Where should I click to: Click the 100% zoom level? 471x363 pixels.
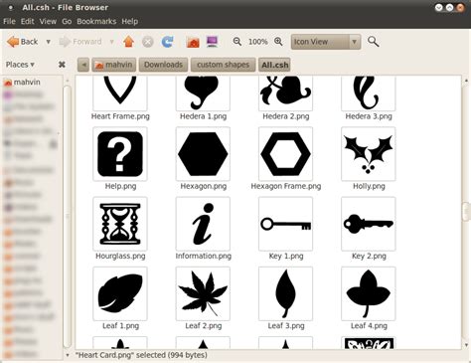257,42
